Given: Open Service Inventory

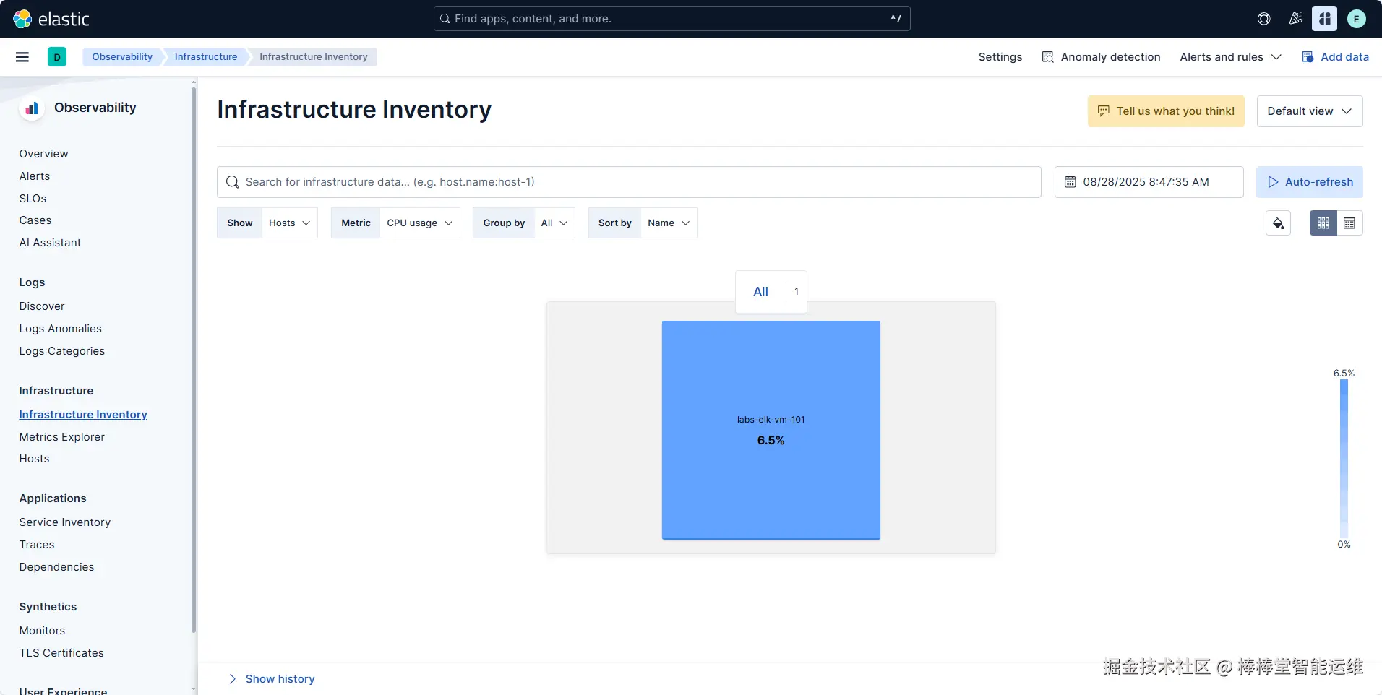Looking at the screenshot, I should pos(65,522).
